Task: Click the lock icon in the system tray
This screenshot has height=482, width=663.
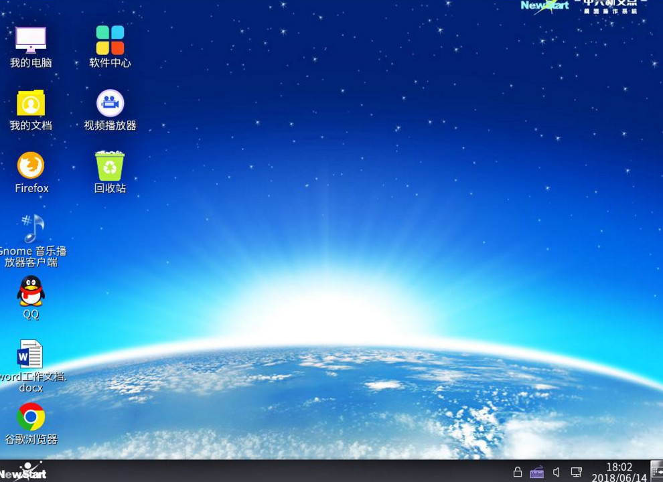Action: point(517,472)
